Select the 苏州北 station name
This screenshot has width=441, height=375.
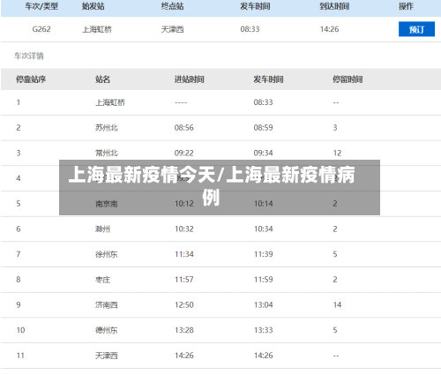click(x=107, y=128)
